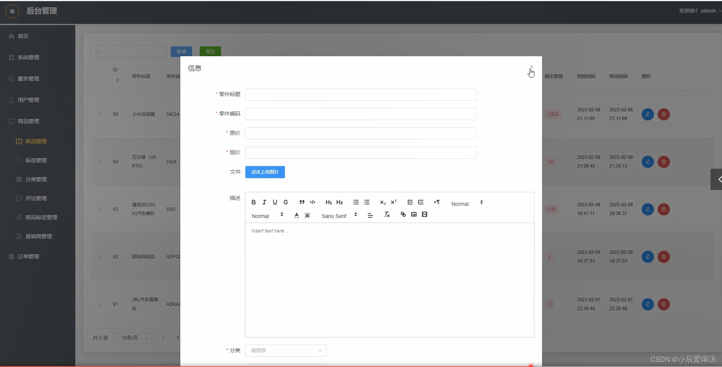Click inside the description text area

click(390, 280)
